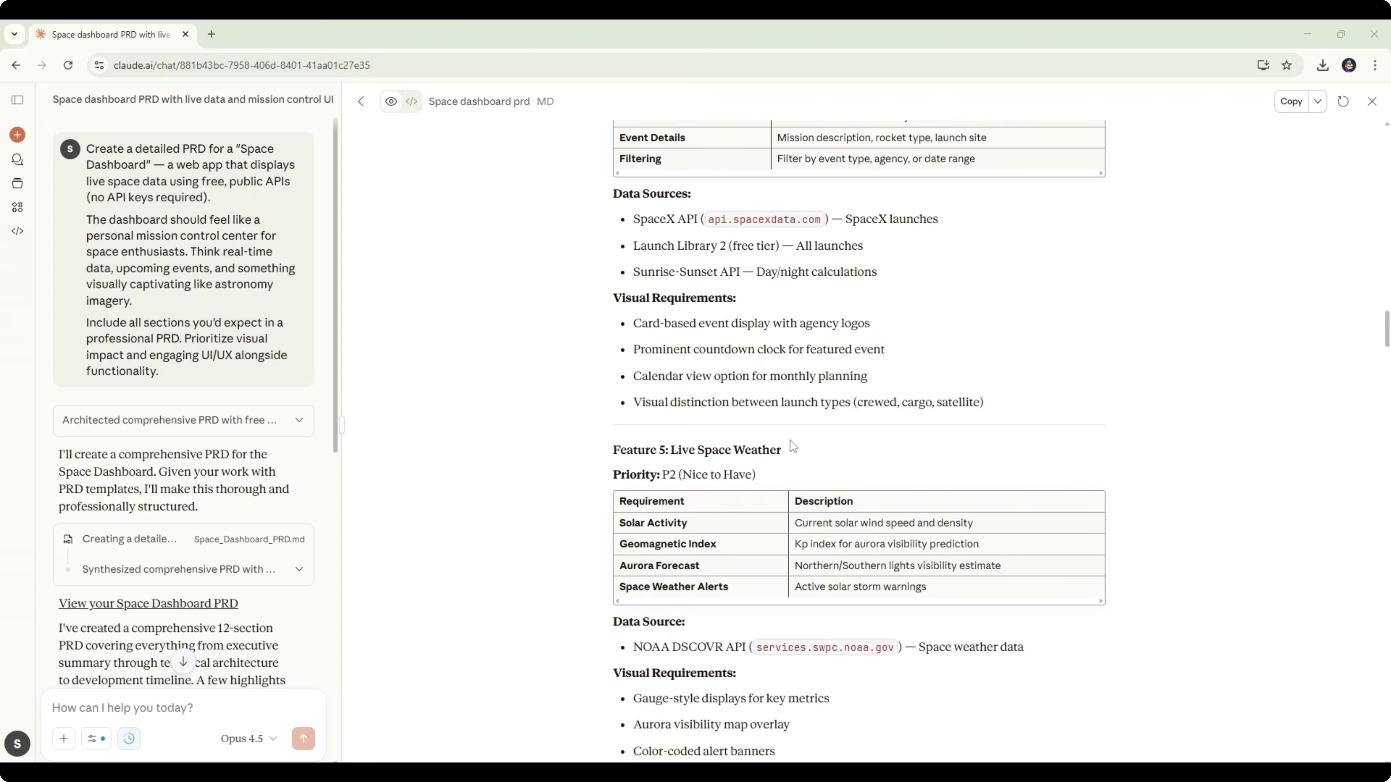Click the new chat plus icon
This screenshot has width=1391, height=782.
click(17, 134)
